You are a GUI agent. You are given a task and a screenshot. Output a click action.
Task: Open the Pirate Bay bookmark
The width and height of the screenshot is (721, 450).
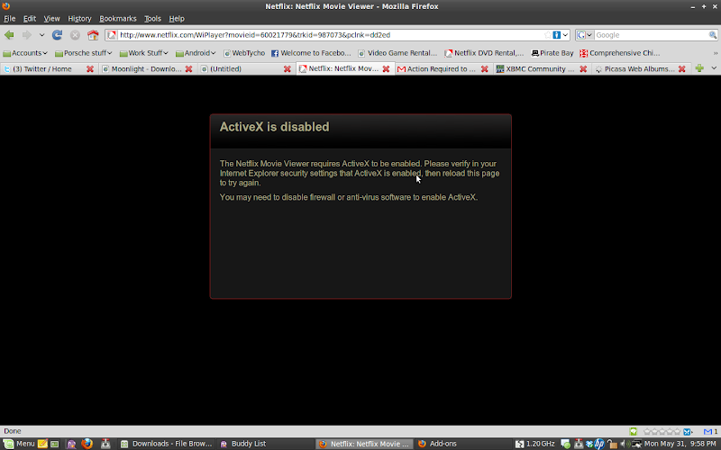tap(552, 53)
